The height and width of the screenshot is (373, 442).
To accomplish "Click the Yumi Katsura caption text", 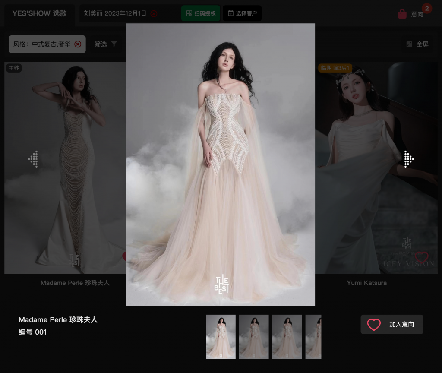I will [x=367, y=283].
